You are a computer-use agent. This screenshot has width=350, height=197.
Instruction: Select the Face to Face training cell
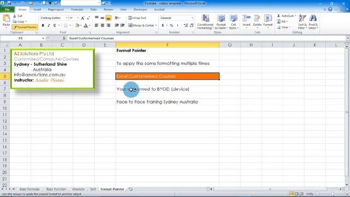point(167,102)
